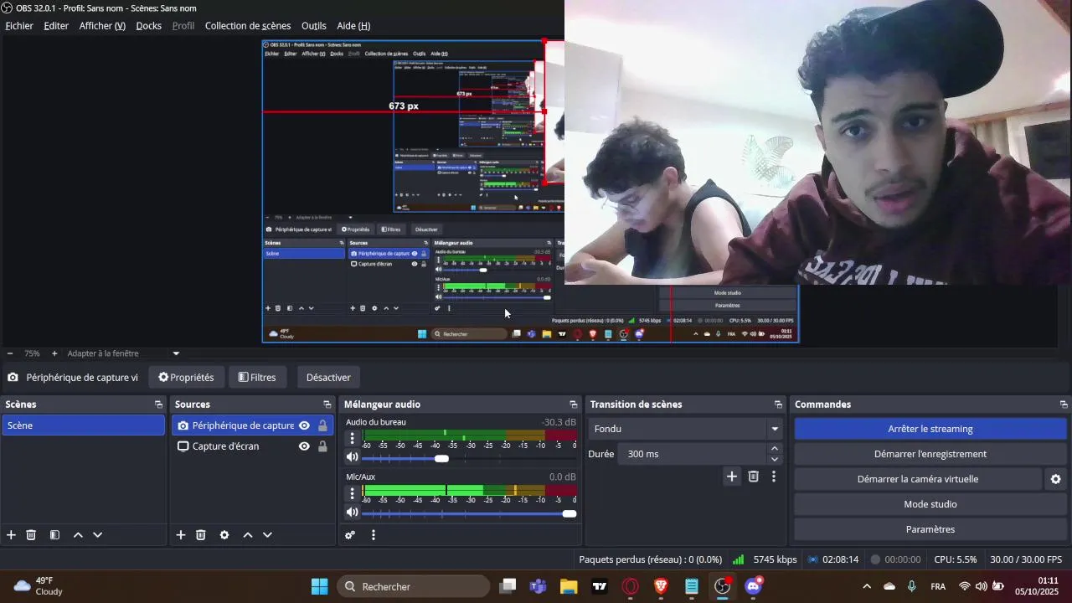Adjust Audio du bureau volume slider
The height and width of the screenshot is (603, 1072).
click(441, 458)
